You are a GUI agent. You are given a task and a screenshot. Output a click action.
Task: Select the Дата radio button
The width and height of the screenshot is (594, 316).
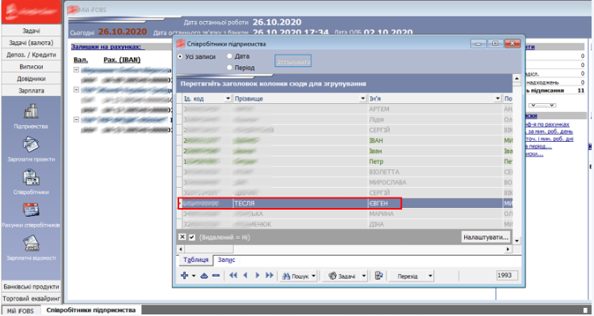point(229,56)
